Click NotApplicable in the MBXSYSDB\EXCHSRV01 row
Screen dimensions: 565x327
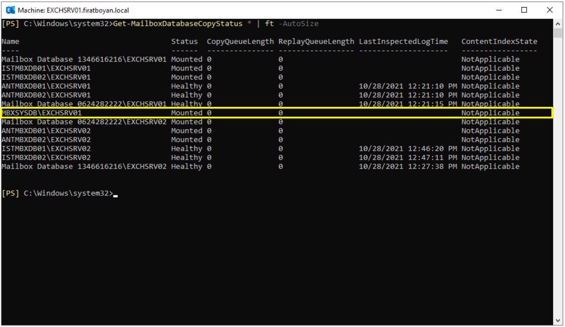490,113
